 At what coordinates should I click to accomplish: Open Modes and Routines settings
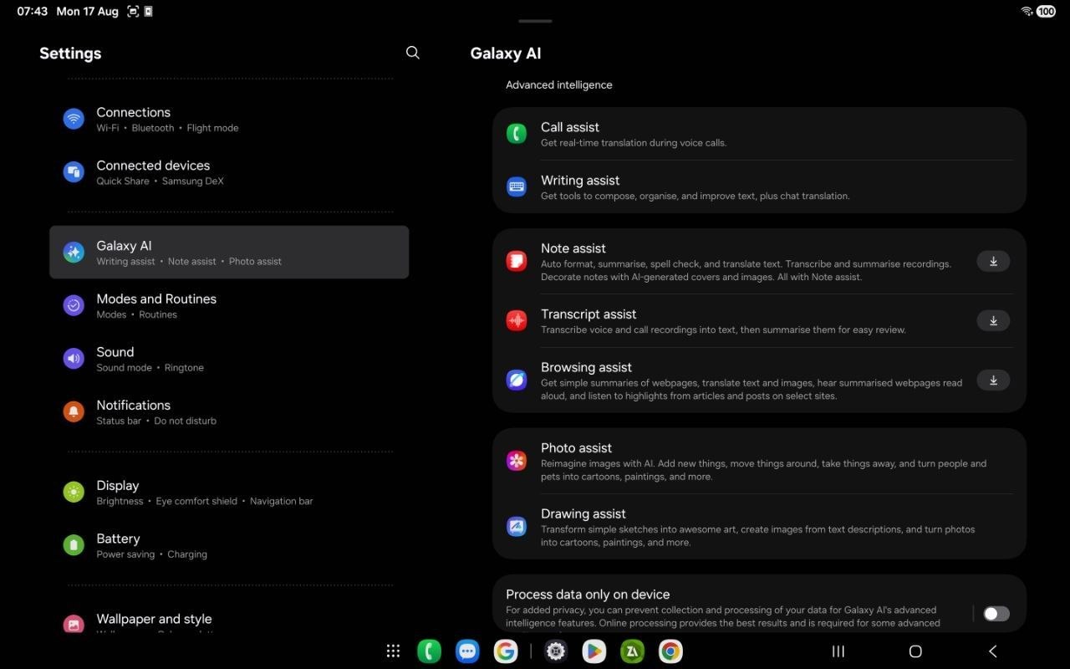tap(229, 305)
